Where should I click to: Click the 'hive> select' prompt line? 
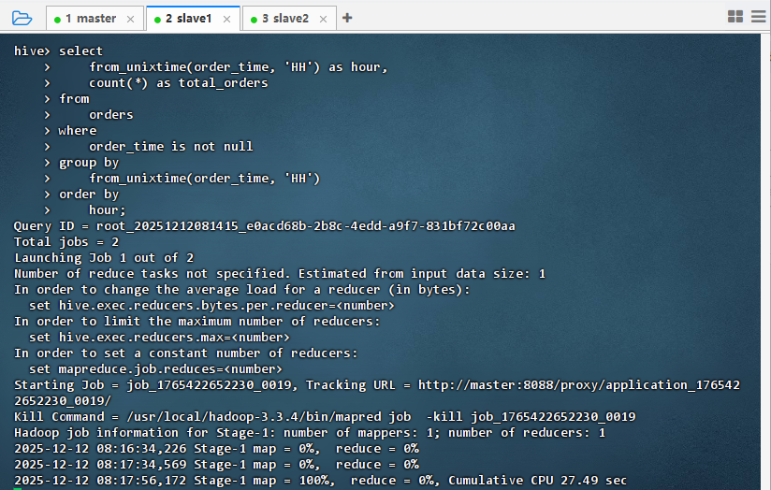(x=59, y=51)
